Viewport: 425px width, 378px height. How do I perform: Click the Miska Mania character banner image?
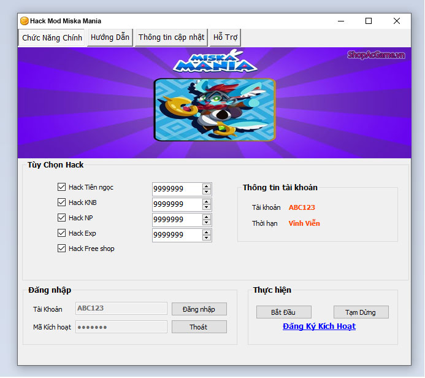(x=215, y=110)
